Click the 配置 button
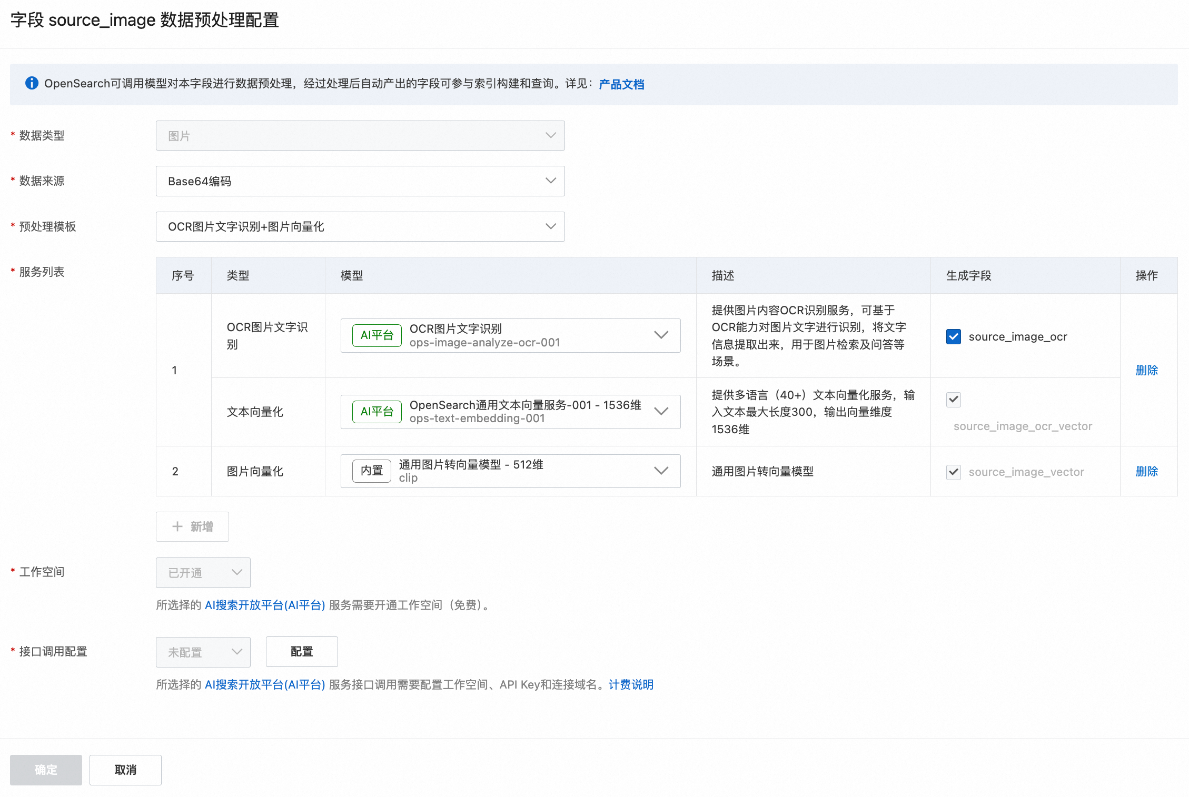 tap(302, 652)
